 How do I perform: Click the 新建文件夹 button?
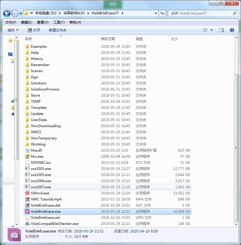pos(58,30)
